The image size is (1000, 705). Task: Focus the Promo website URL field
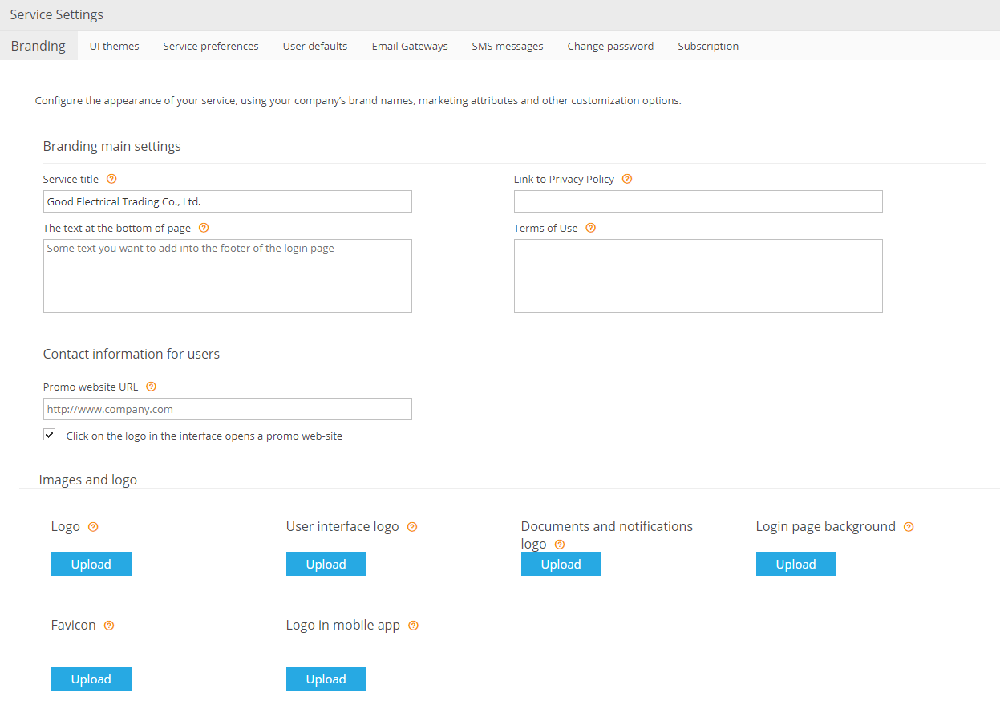(228, 409)
